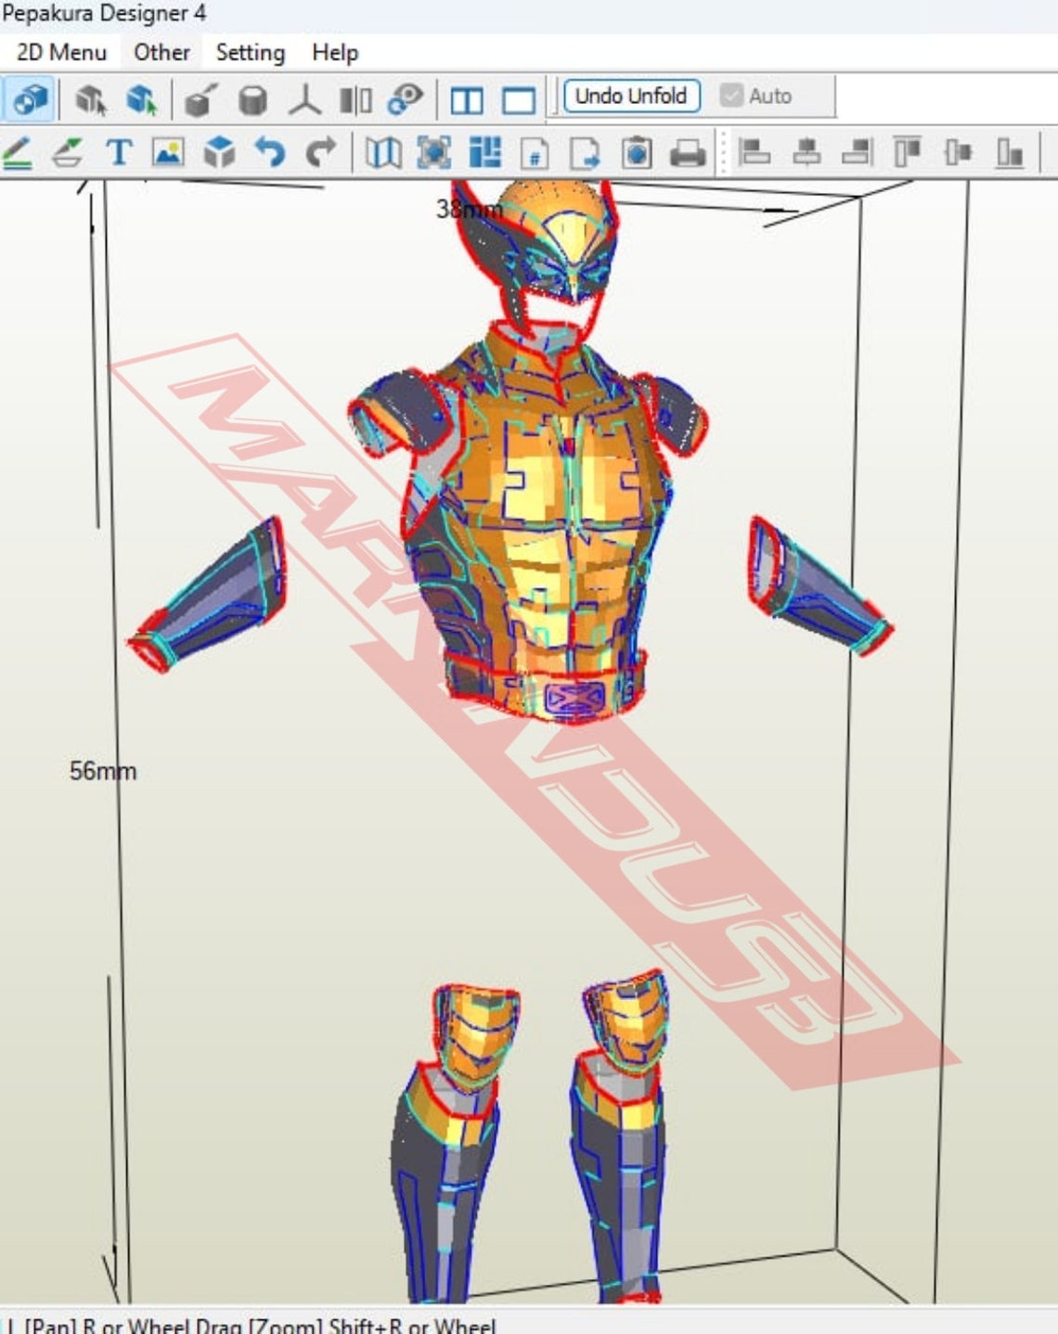Click the Export file icon
Viewport: 1058px width, 1334px height.
pyautogui.click(x=586, y=154)
